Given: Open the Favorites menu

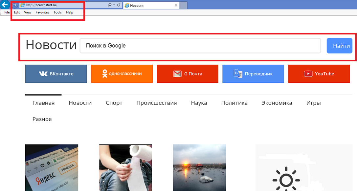Looking at the screenshot, I should 42,12.
